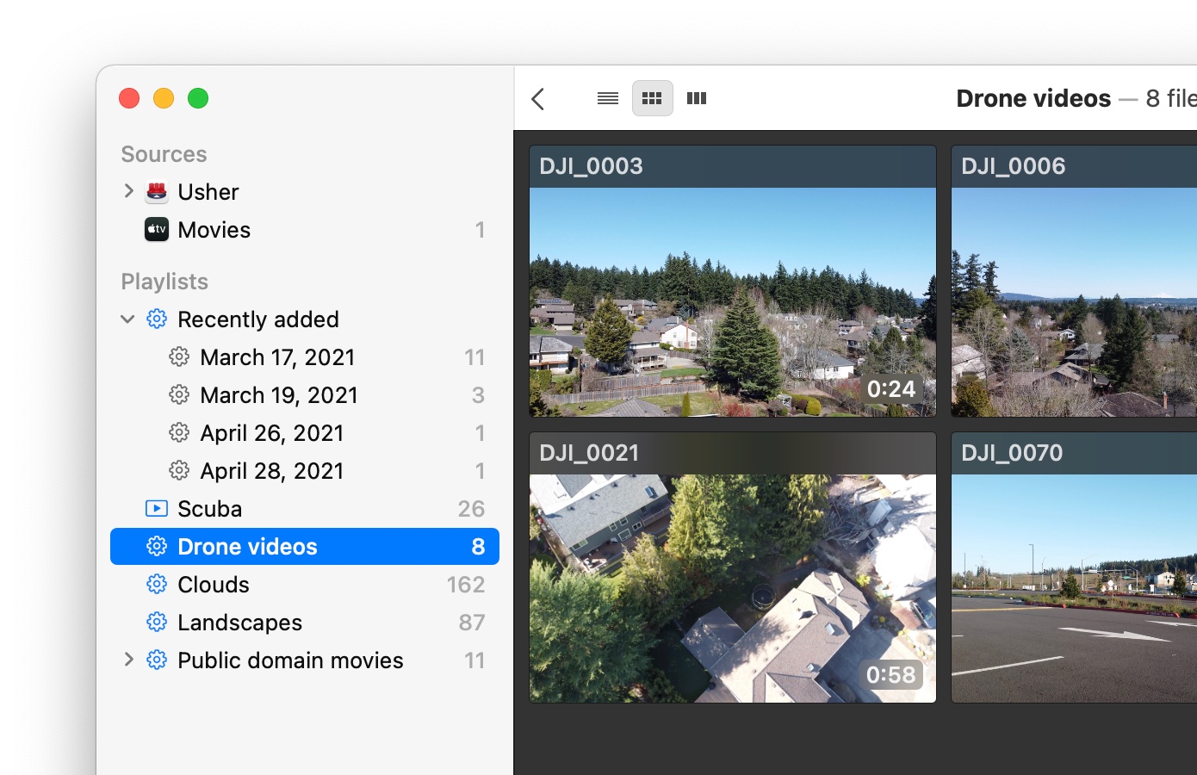Screen dimensions: 1197x775
Task: Click the Scuba playlist play icon
Action: pos(157,508)
